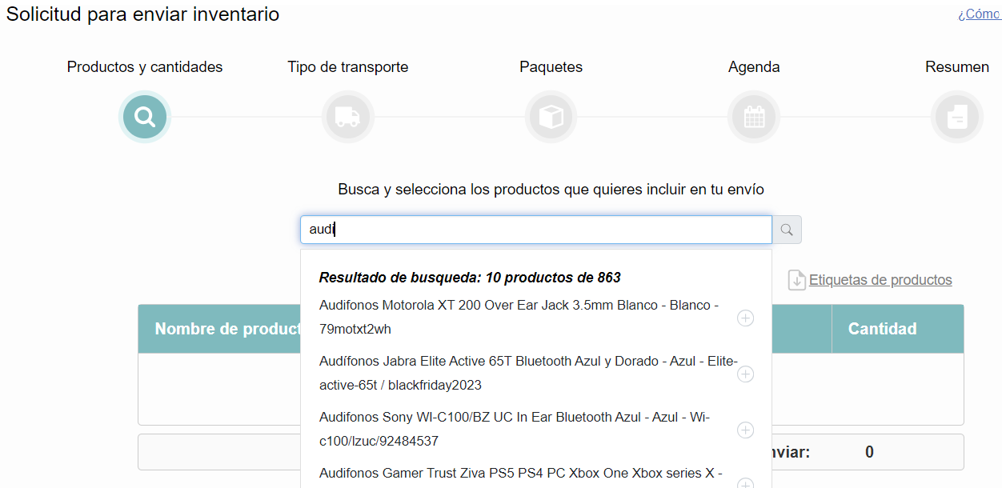Open the Etiquetas de productos link

coord(880,280)
